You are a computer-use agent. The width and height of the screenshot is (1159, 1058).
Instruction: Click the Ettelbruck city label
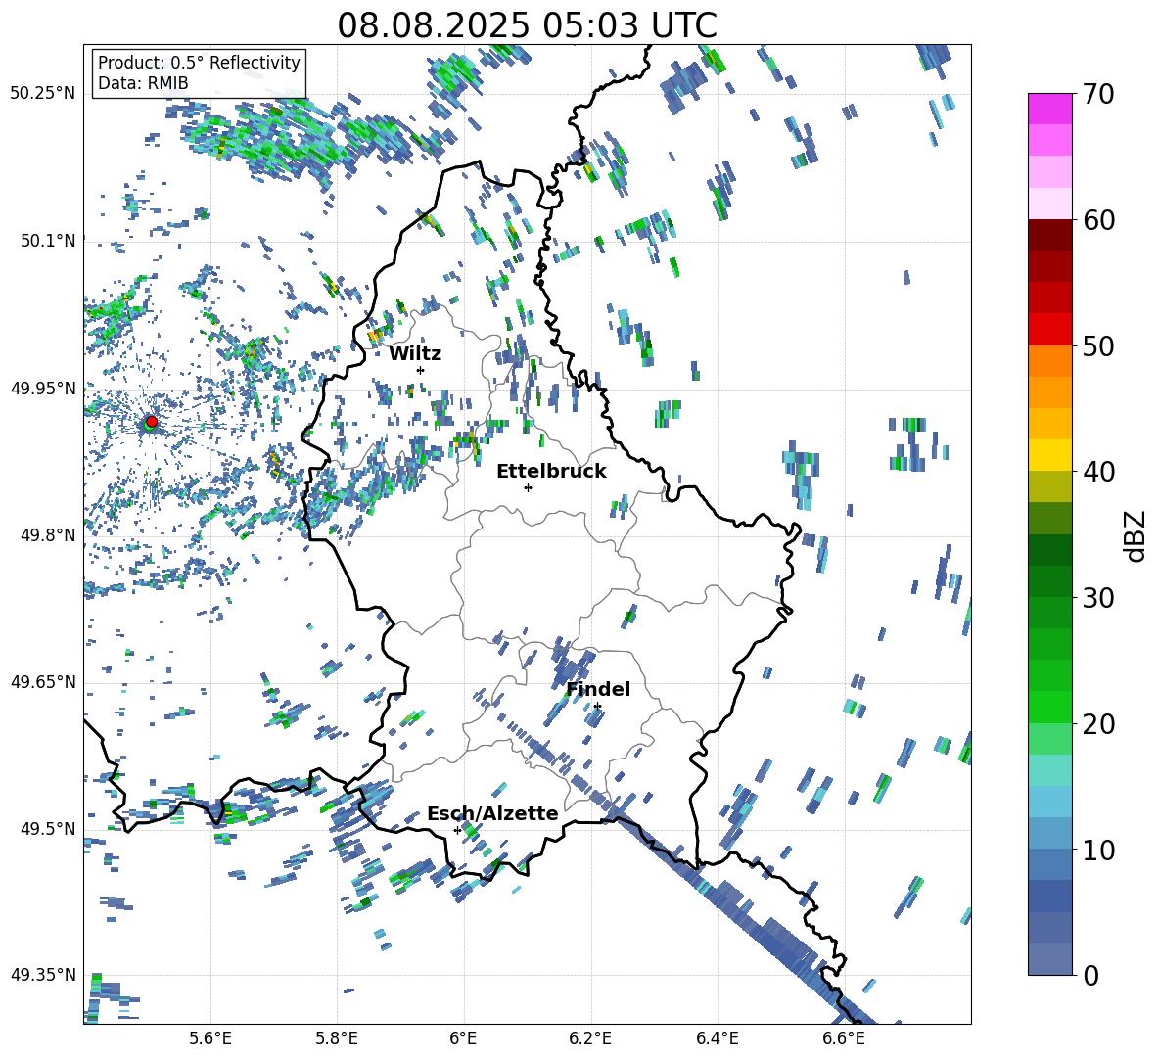[551, 471]
